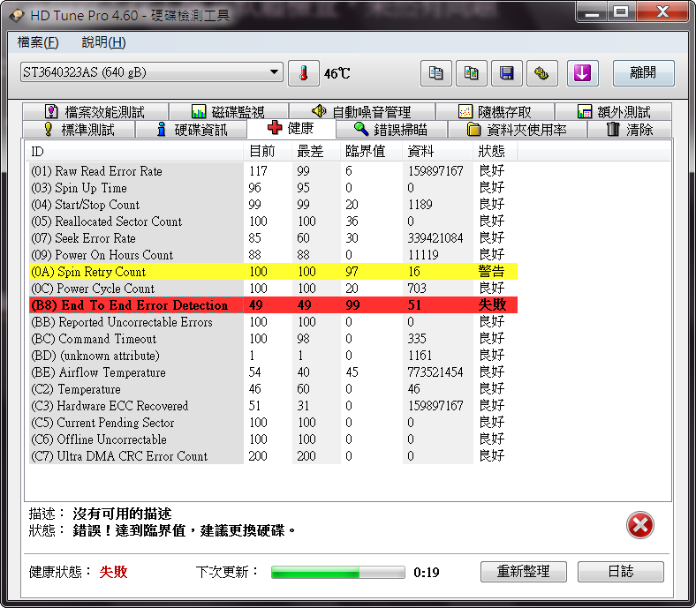Screen dimensions: 696x608
Task: Select the (07) Seek Error Rate row
Action: coord(274,237)
